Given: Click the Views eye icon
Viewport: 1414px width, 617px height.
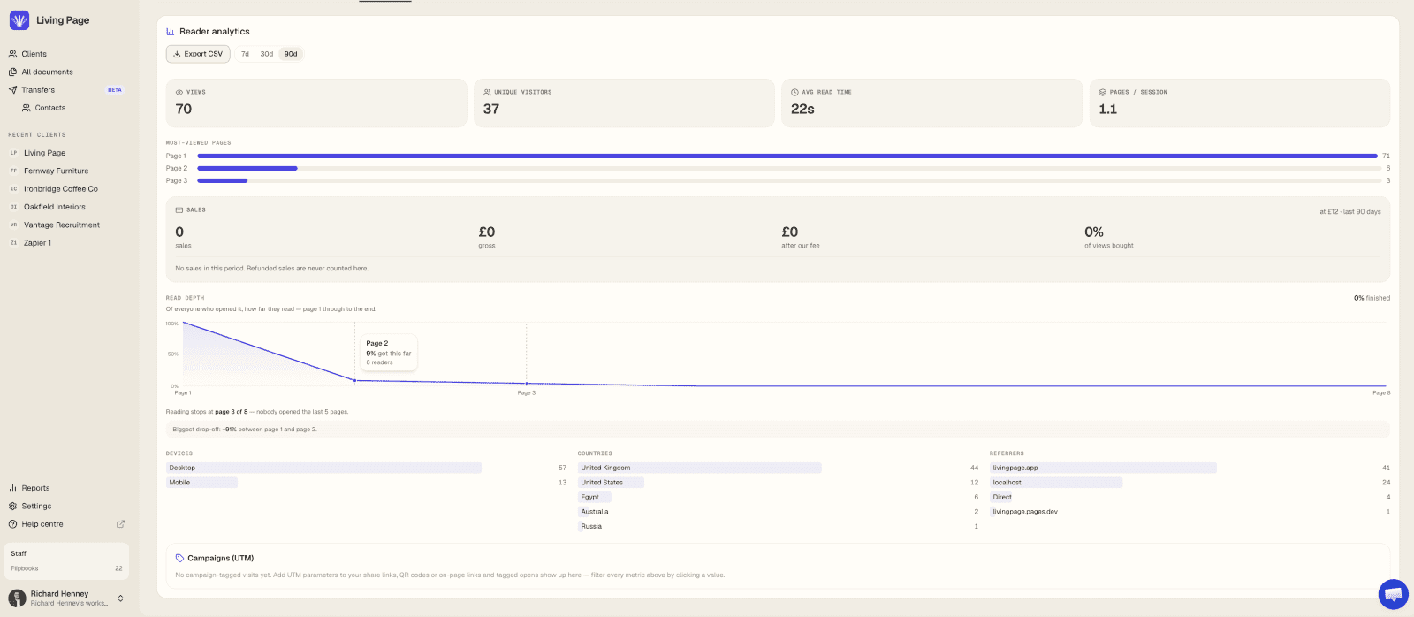Looking at the screenshot, I should (179, 92).
